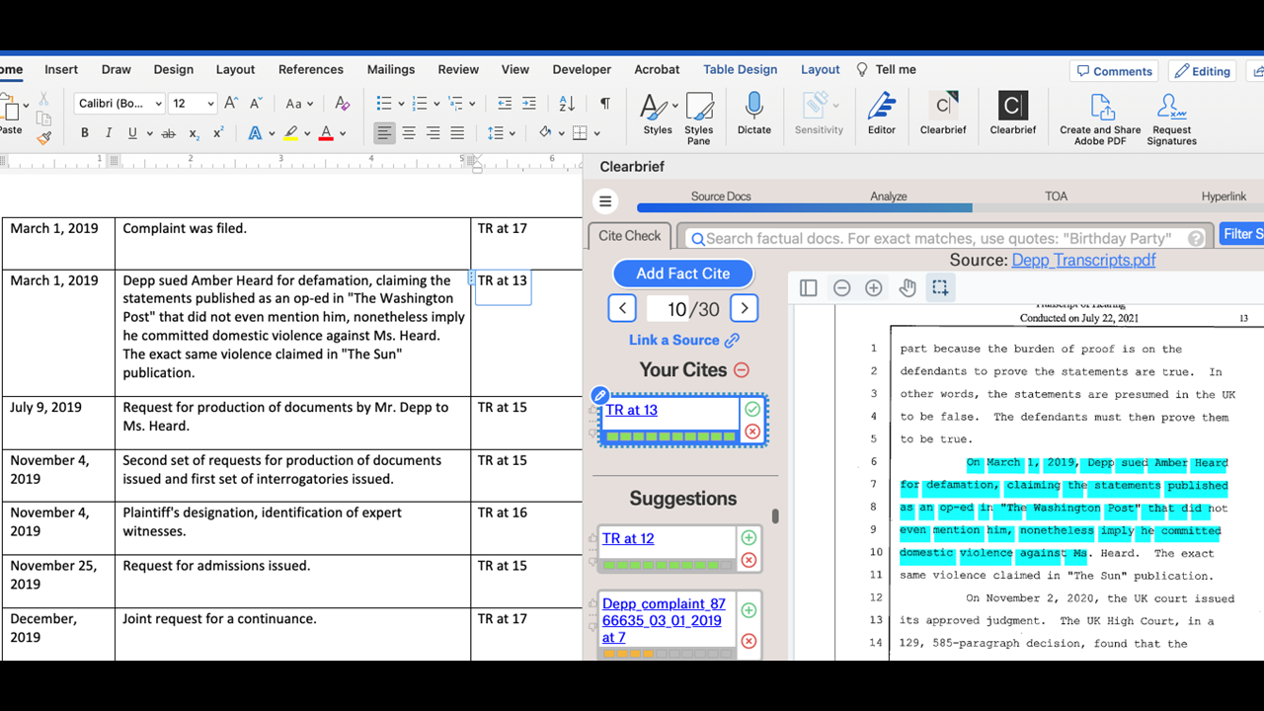Select the marquee selection tool in viewer
This screenshot has height=711, width=1264.
(x=940, y=288)
